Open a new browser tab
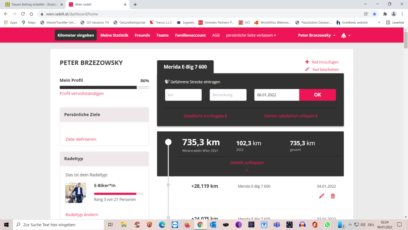This screenshot has width=408, height=230. pos(135,4)
